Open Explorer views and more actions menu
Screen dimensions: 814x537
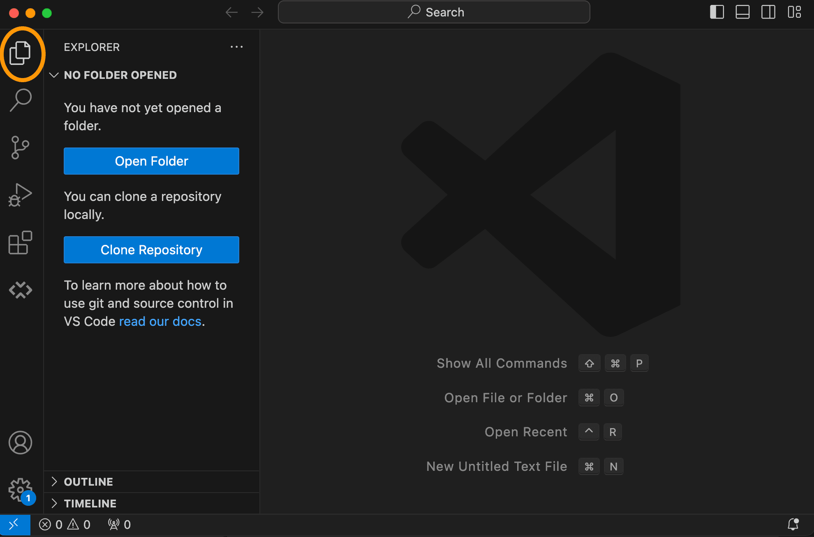pyautogui.click(x=236, y=47)
